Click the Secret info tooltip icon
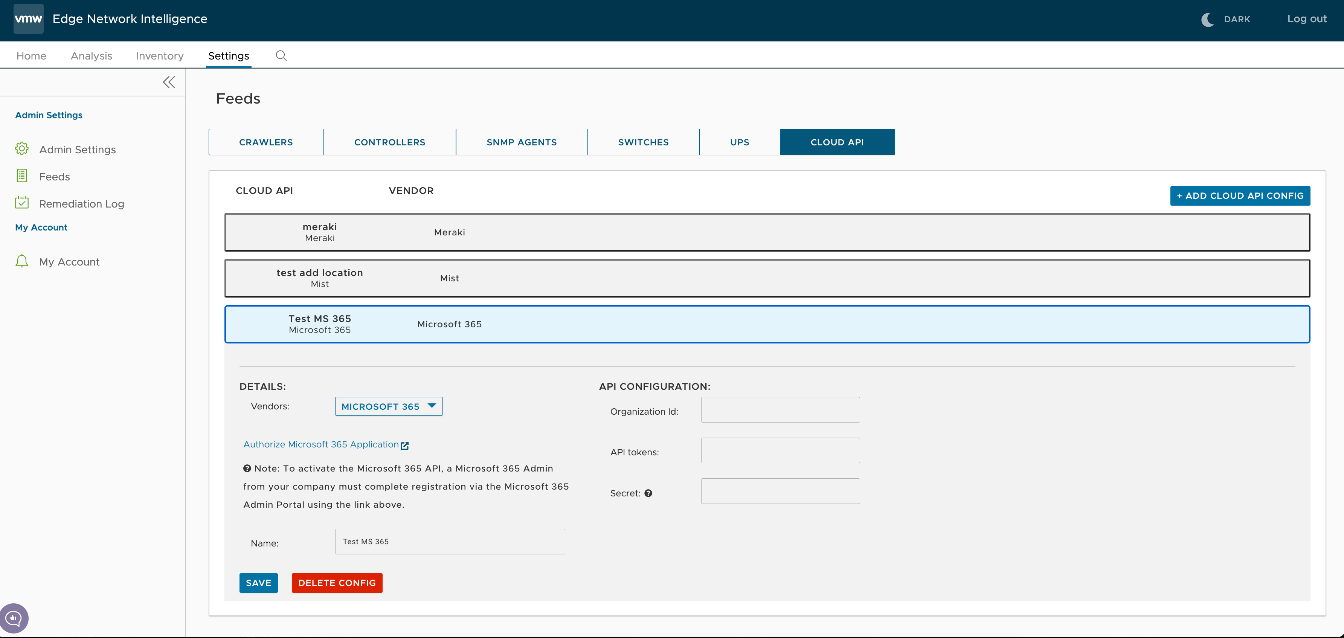The height and width of the screenshot is (638, 1344). (650, 492)
